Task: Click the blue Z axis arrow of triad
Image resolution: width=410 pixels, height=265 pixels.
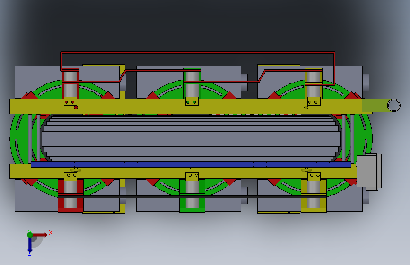Action: coord(30,245)
